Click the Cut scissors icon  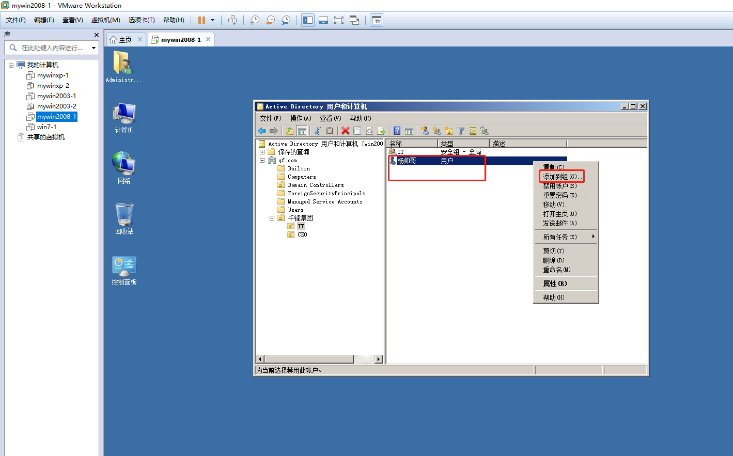click(x=318, y=131)
